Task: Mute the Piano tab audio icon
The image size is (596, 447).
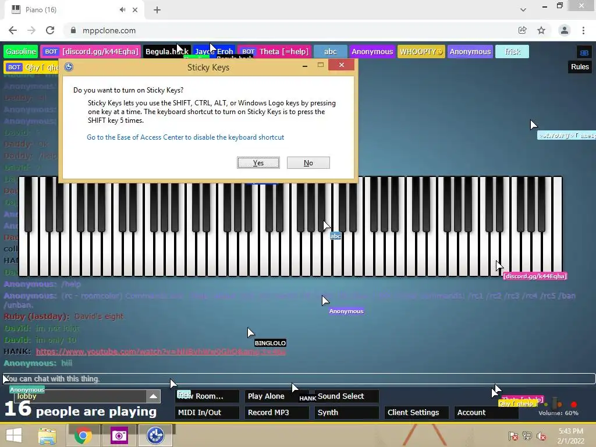Action: click(122, 10)
